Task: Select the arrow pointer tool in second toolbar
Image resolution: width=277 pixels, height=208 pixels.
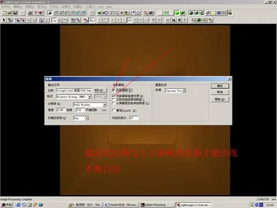Action: [x=4, y=20]
